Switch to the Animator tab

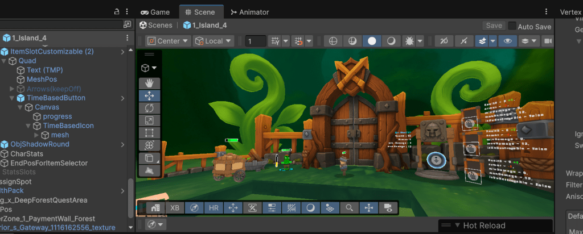249,12
